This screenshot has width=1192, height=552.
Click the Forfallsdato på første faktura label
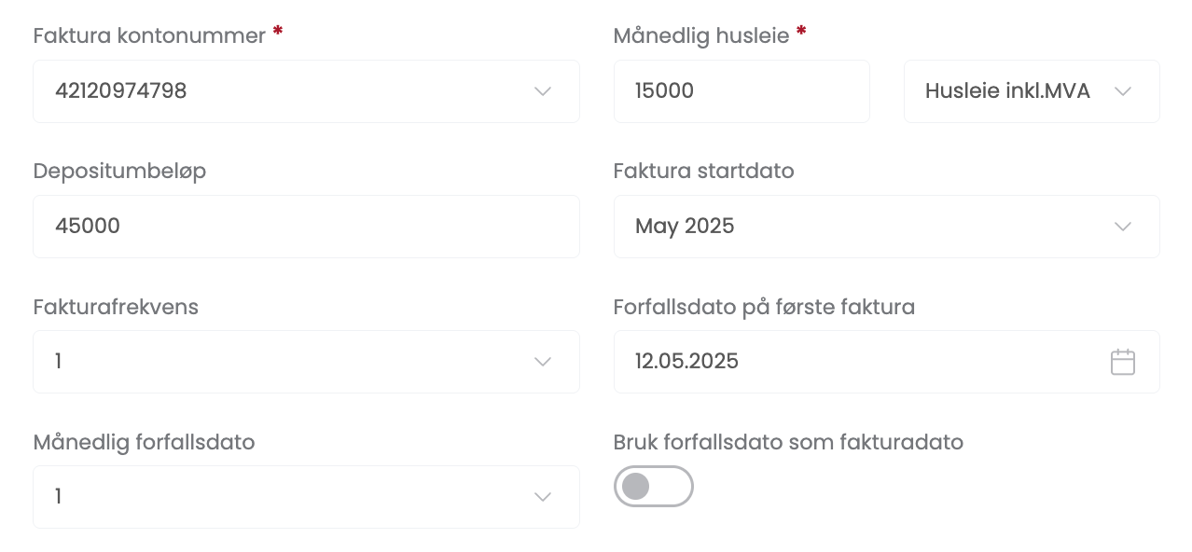[x=764, y=307]
